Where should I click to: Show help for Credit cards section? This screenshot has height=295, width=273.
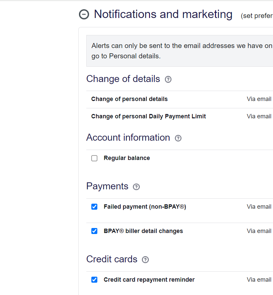tap(145, 260)
